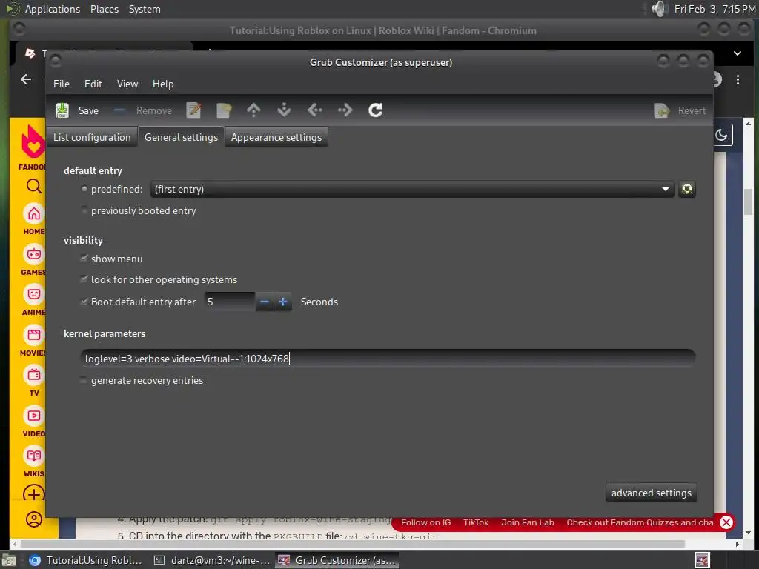The height and width of the screenshot is (569, 759).
Task: Click Fandom plus circle icon
Action: [34, 494]
